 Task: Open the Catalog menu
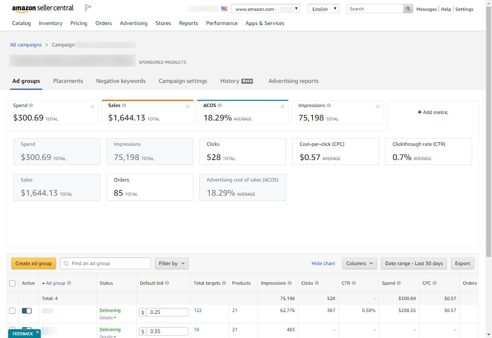click(x=21, y=23)
